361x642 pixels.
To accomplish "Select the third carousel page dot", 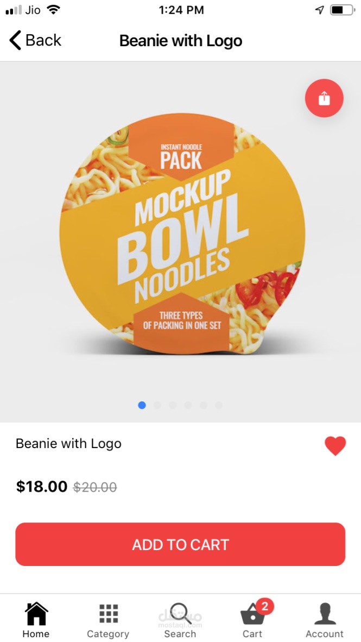I will click(173, 405).
